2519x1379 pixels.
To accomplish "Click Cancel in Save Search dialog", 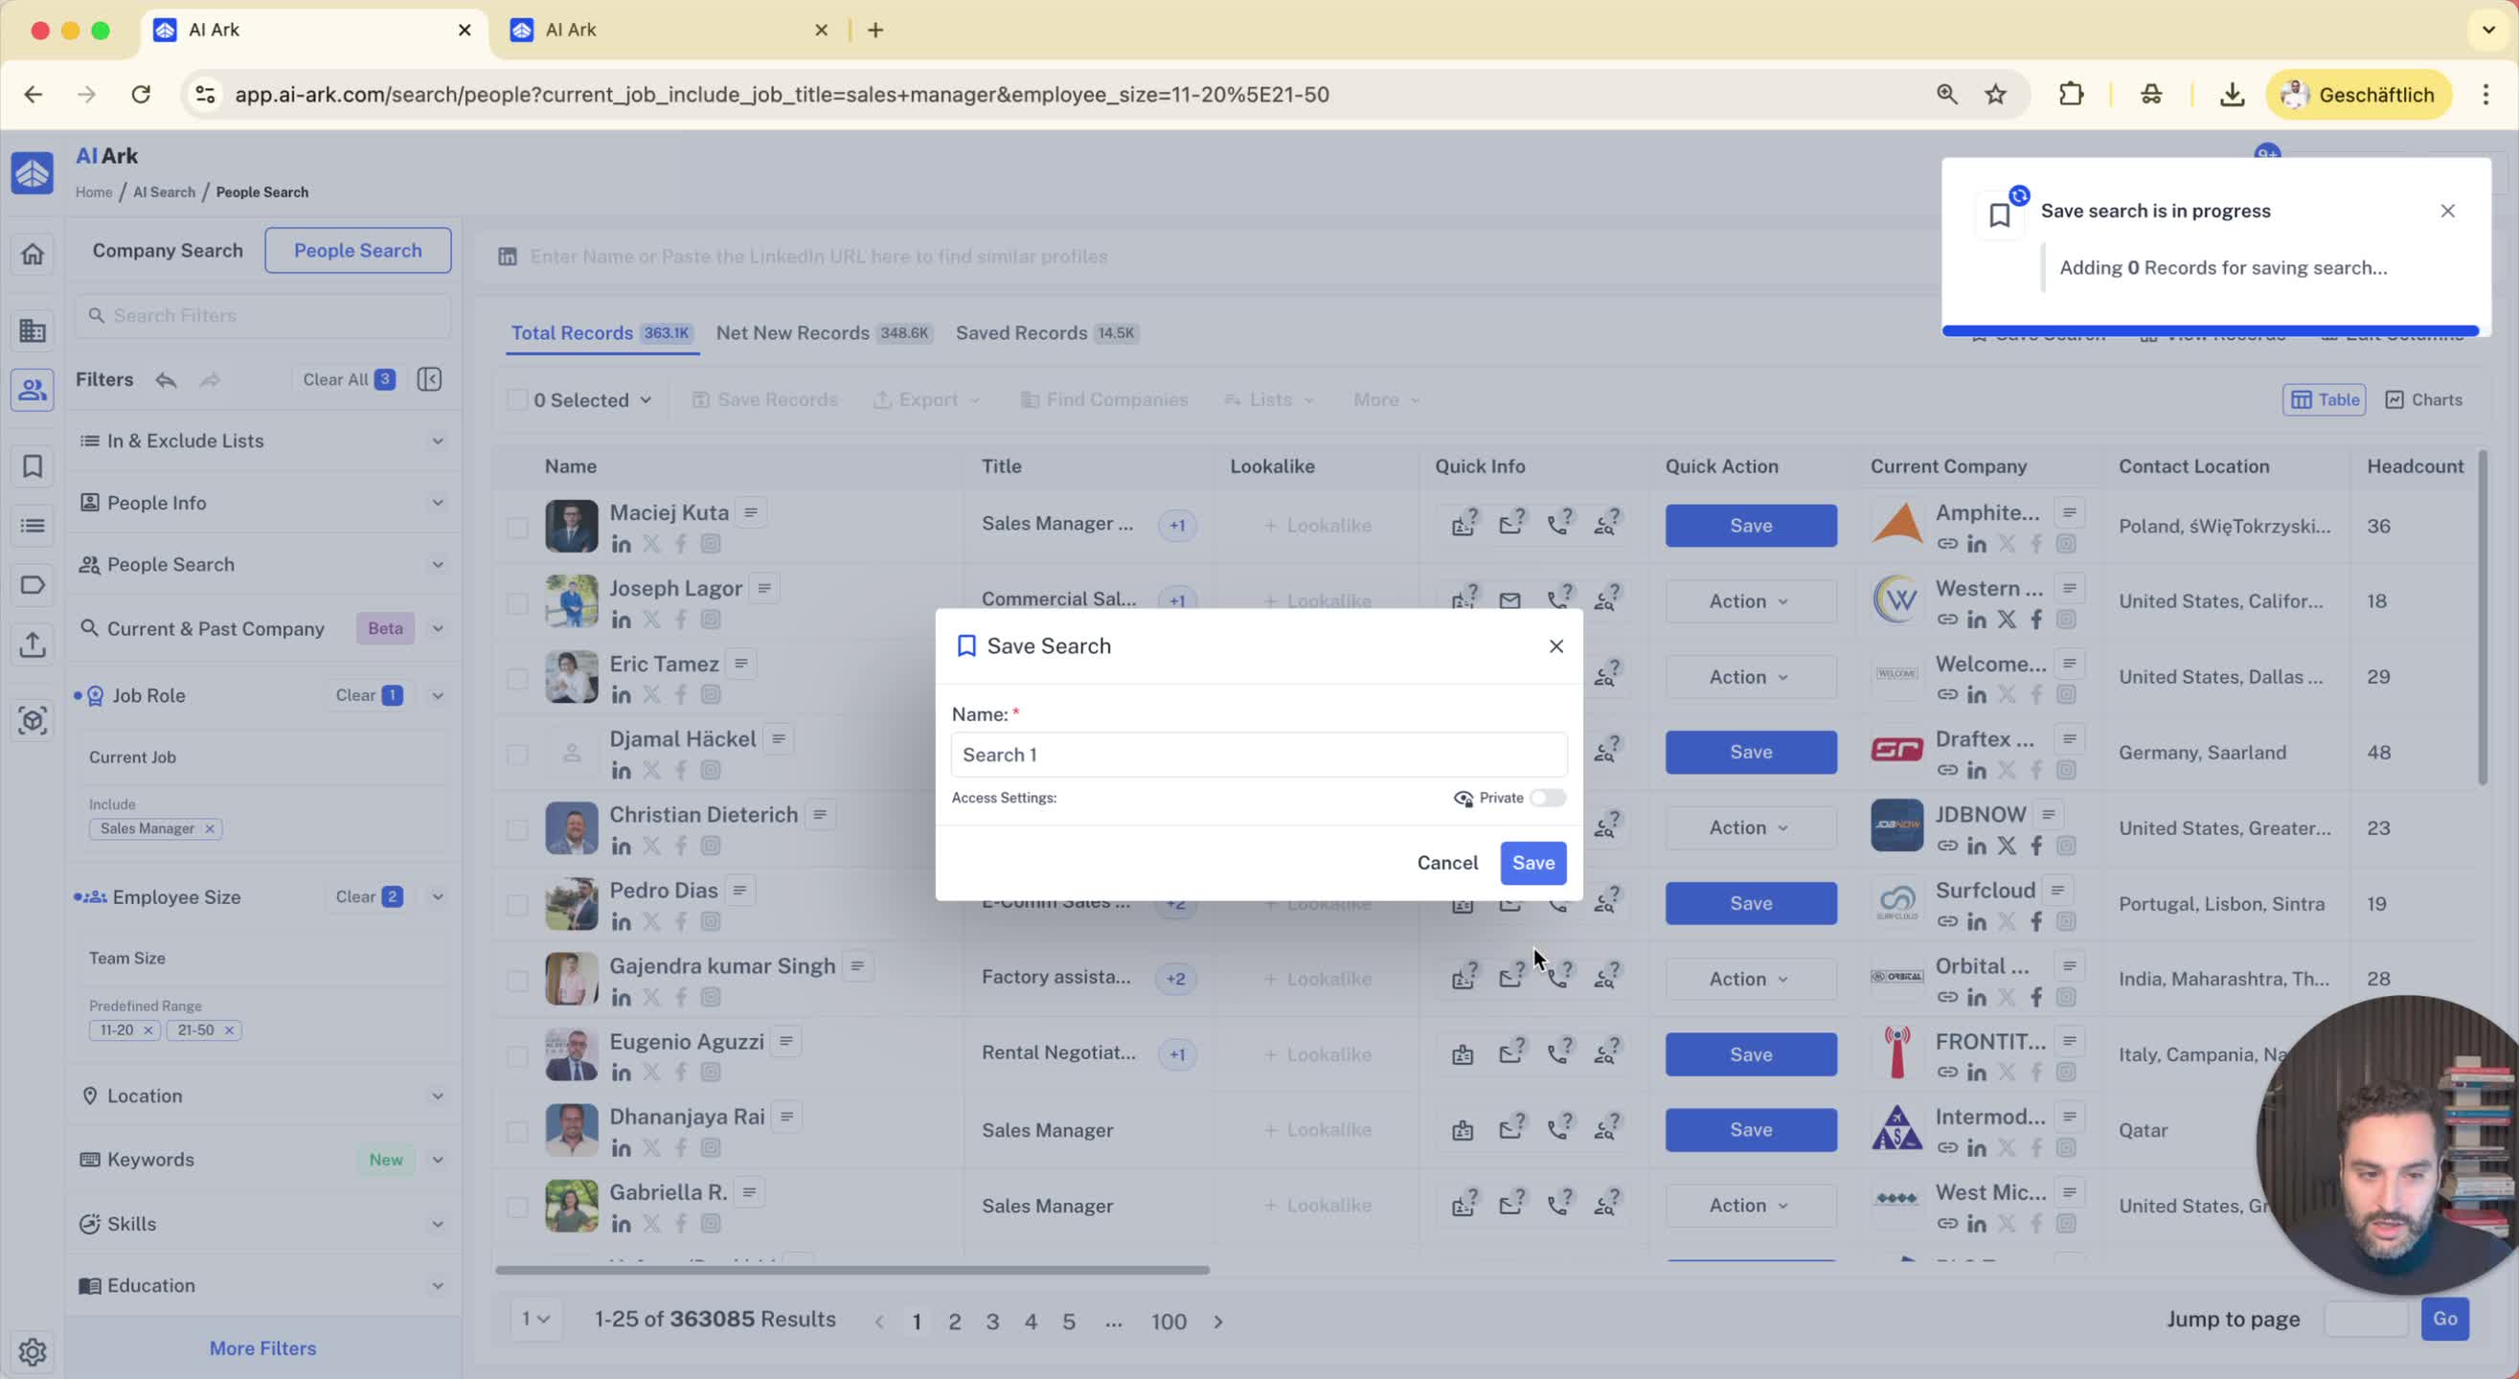I will point(1446,863).
